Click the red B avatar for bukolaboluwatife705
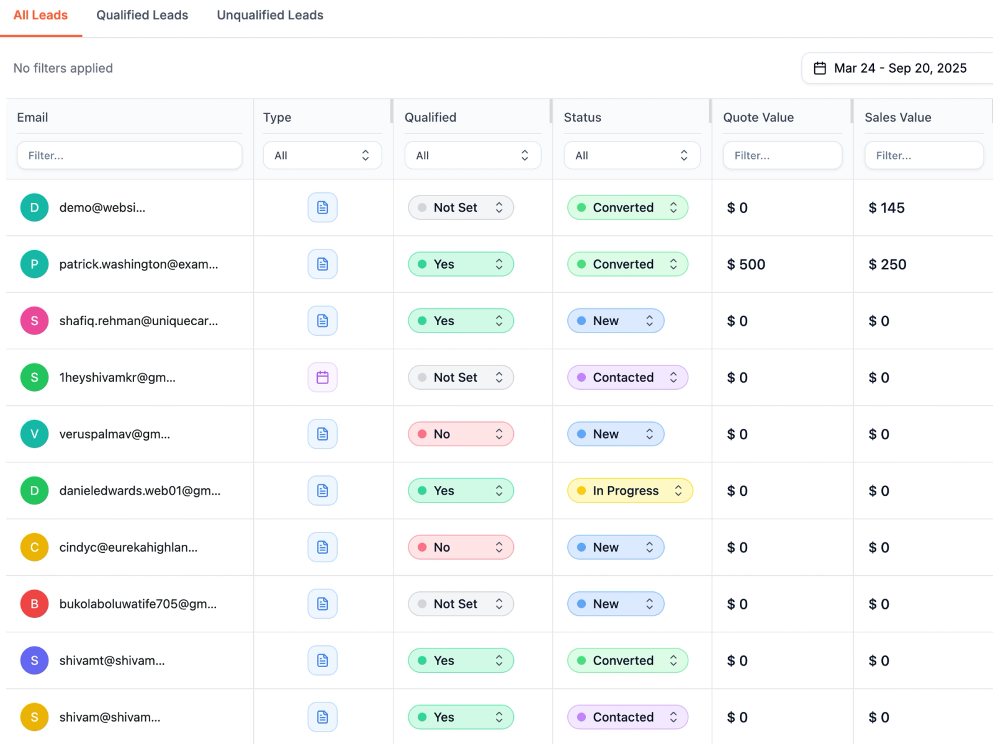This screenshot has height=744, width=993. pyautogui.click(x=35, y=604)
